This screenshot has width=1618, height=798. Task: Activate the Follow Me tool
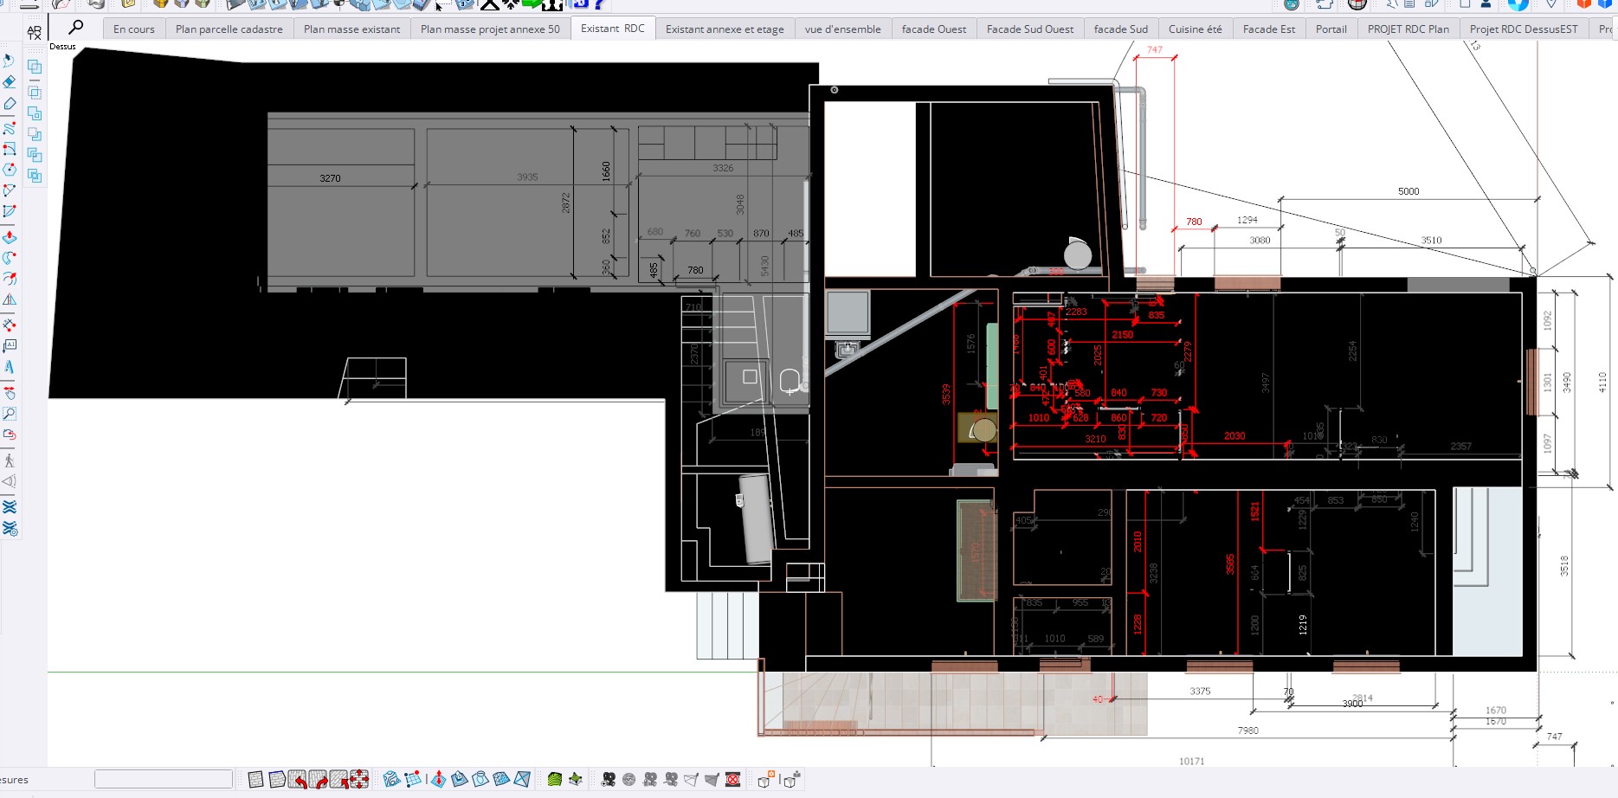[10, 258]
